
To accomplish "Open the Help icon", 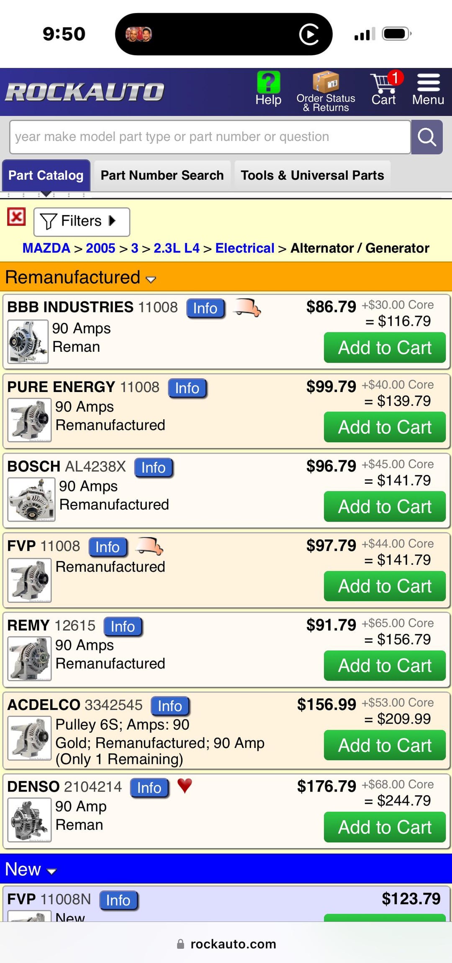I will click(x=268, y=85).
